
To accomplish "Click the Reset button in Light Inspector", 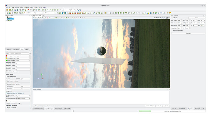I will point(197,18).
